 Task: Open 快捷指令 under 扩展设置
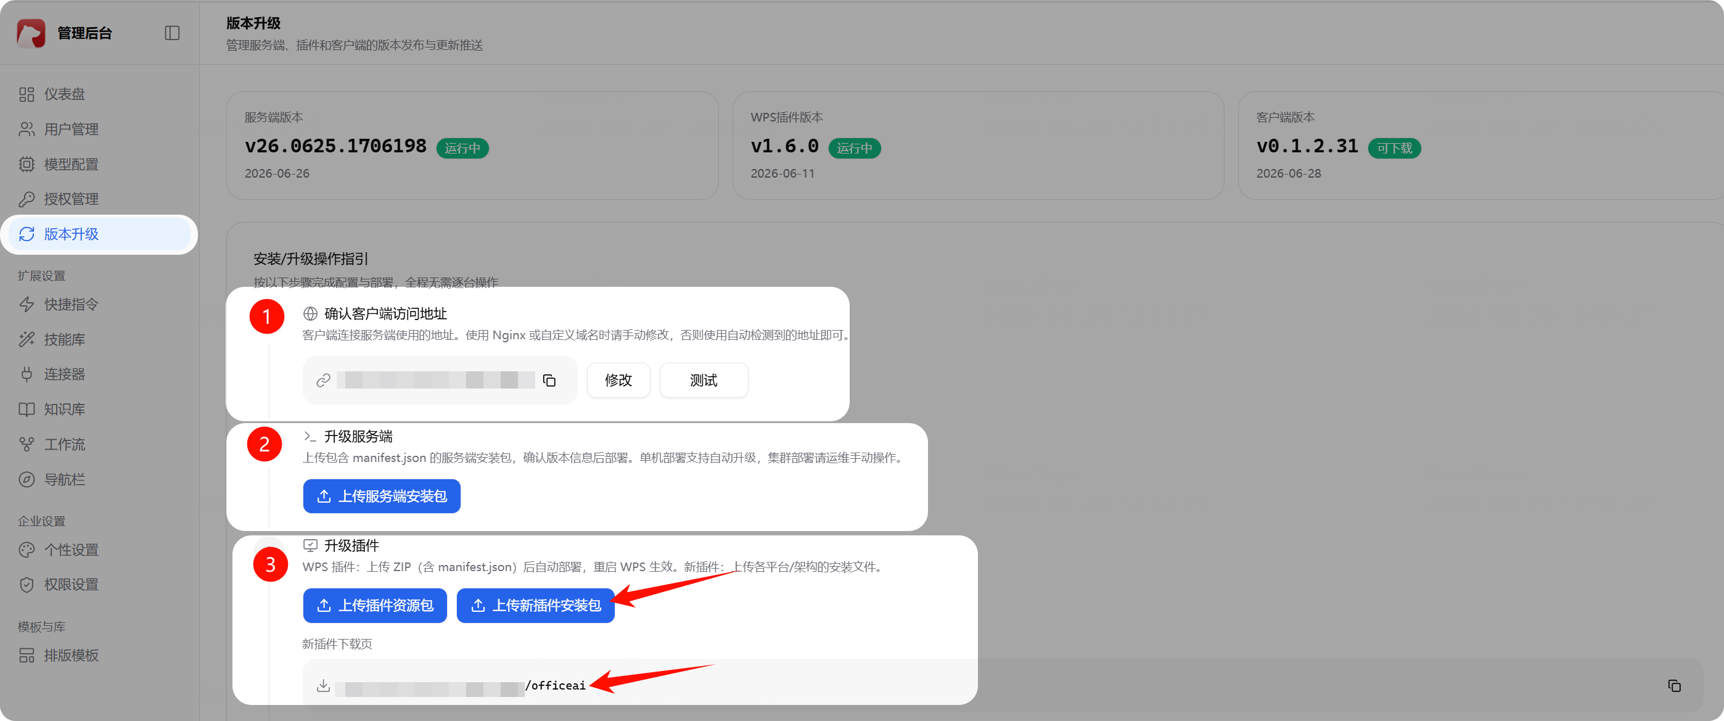point(99,305)
